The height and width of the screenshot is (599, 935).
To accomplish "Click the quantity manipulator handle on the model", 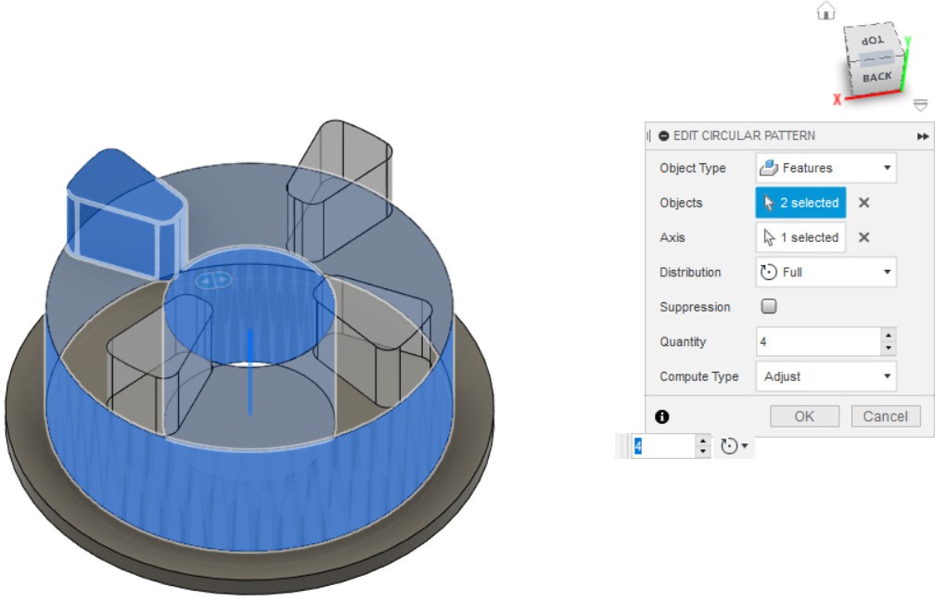I will [213, 279].
